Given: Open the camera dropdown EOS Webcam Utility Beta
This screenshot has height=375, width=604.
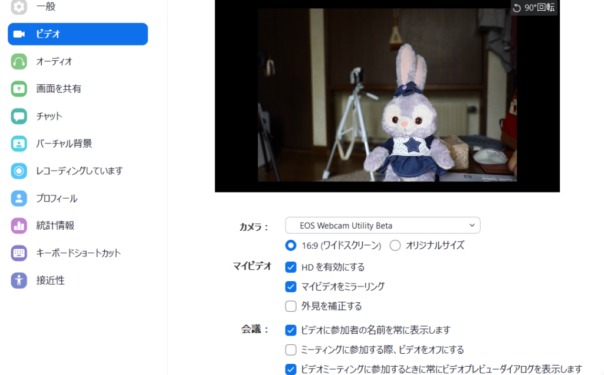Looking at the screenshot, I should pos(382,226).
